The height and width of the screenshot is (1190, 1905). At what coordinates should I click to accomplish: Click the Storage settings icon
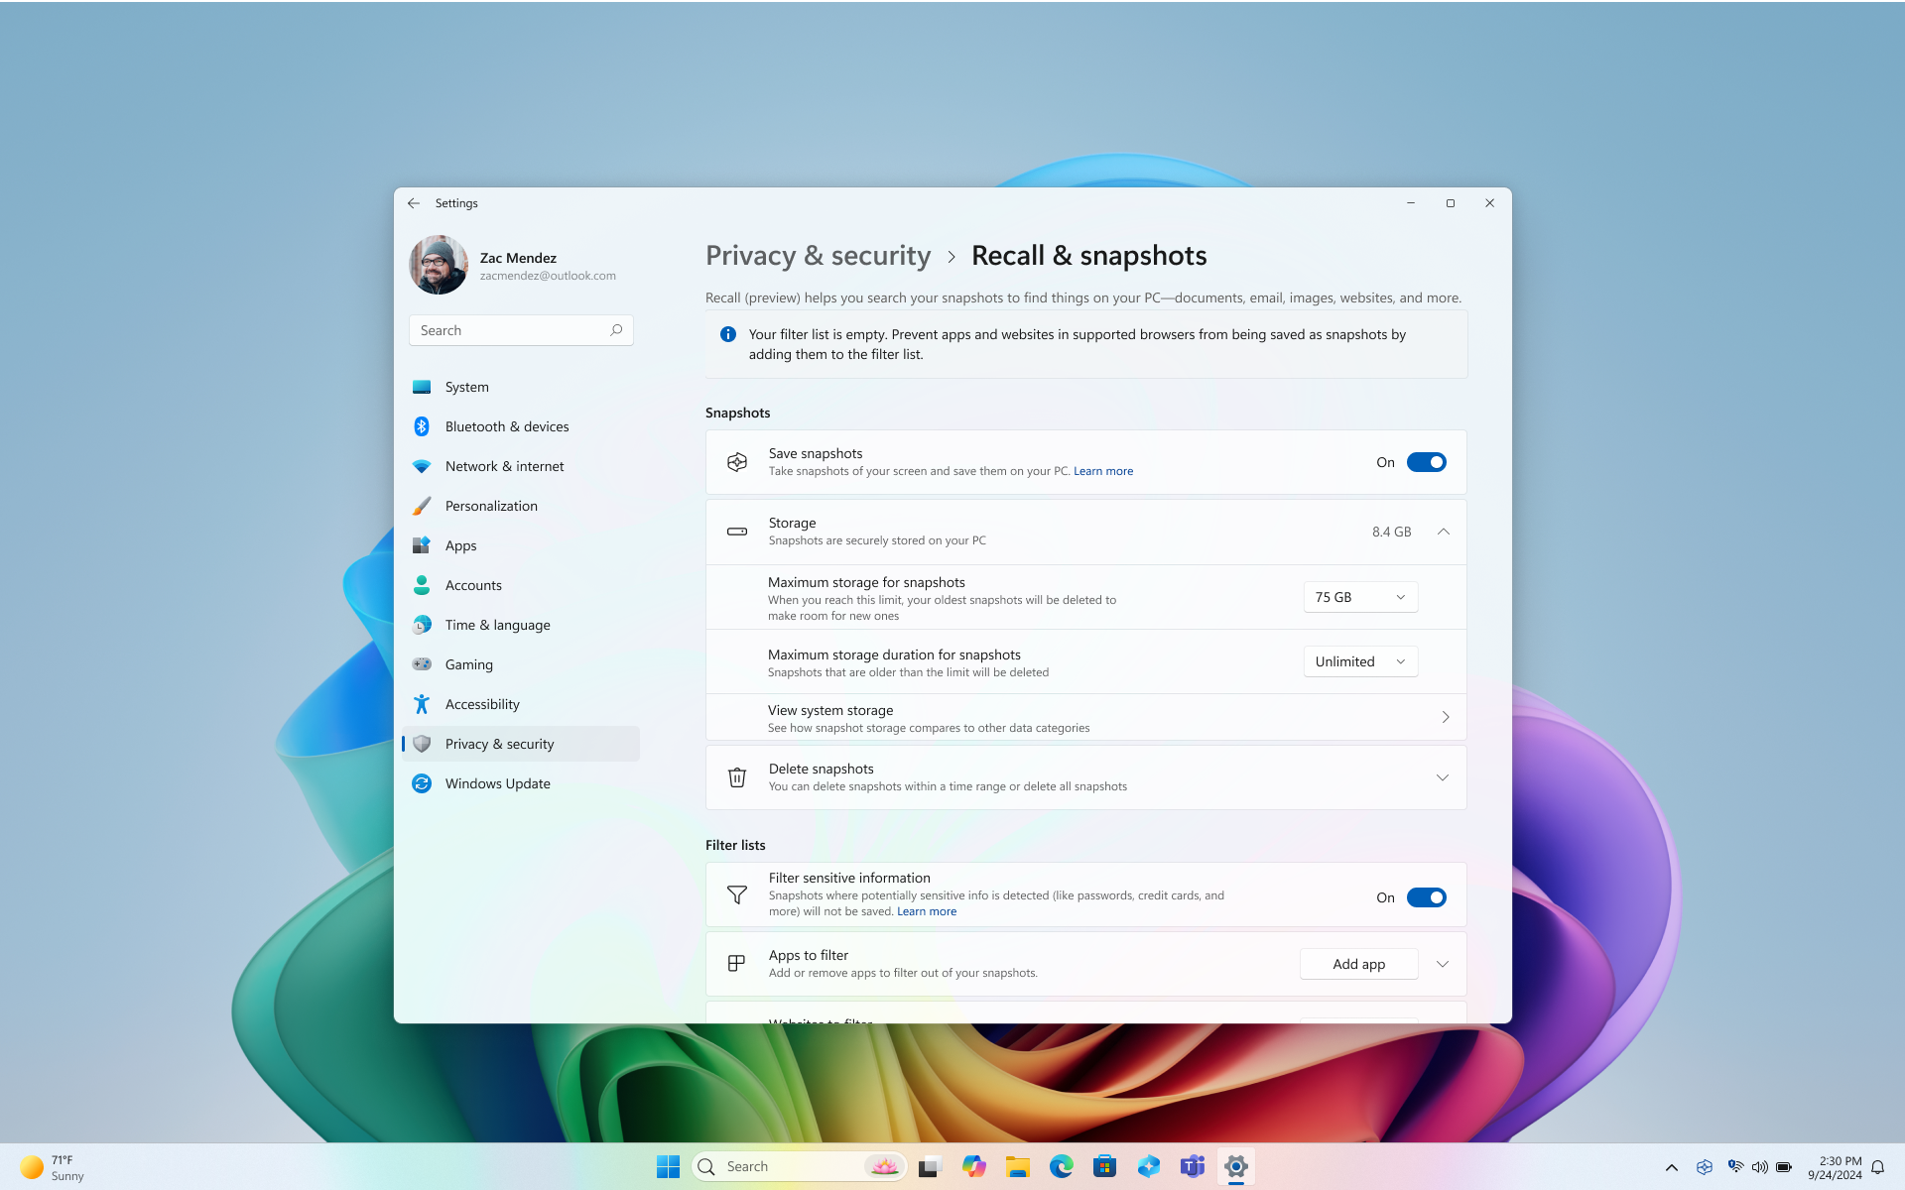coord(735,531)
